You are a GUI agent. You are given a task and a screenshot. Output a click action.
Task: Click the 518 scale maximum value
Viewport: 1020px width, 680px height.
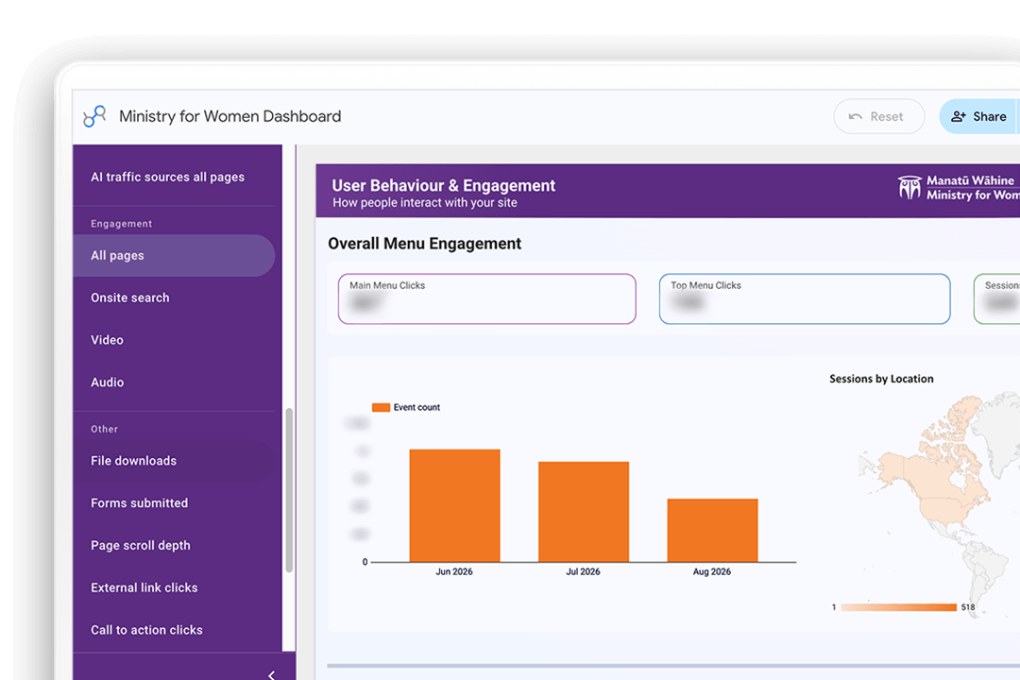point(968,607)
